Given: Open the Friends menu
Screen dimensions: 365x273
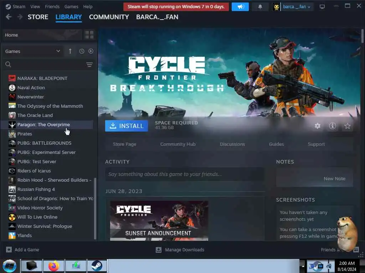Looking at the screenshot, I should [52, 6].
